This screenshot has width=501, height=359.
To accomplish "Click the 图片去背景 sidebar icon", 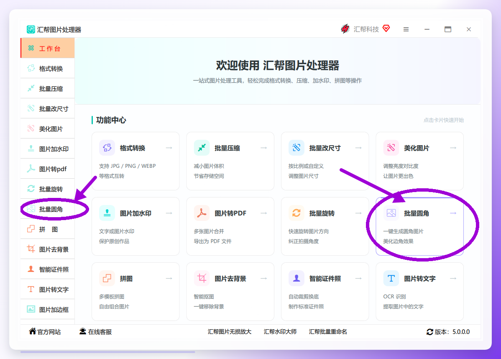I will pos(31,249).
